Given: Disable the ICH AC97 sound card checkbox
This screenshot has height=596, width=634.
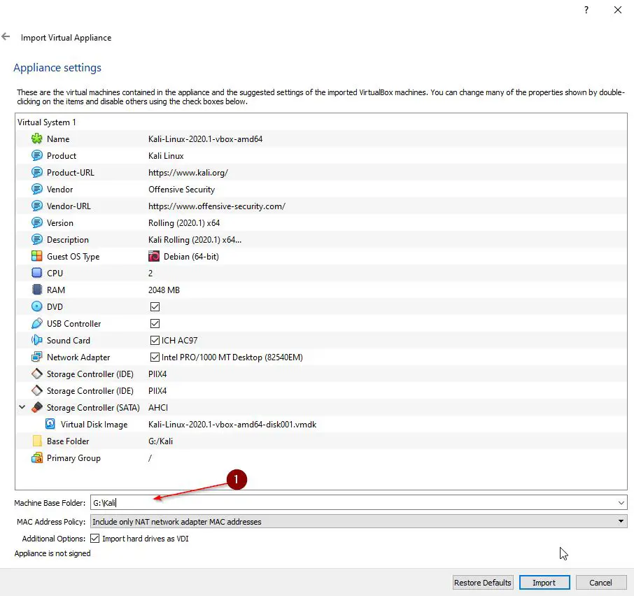Looking at the screenshot, I should [155, 340].
